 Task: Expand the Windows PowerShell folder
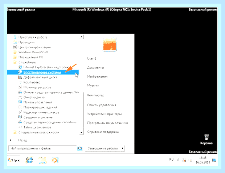click(x=31, y=52)
